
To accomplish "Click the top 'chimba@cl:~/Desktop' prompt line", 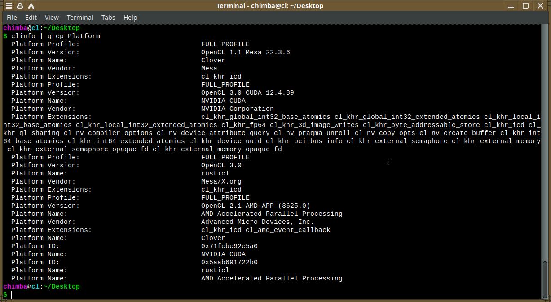I will (x=41, y=28).
